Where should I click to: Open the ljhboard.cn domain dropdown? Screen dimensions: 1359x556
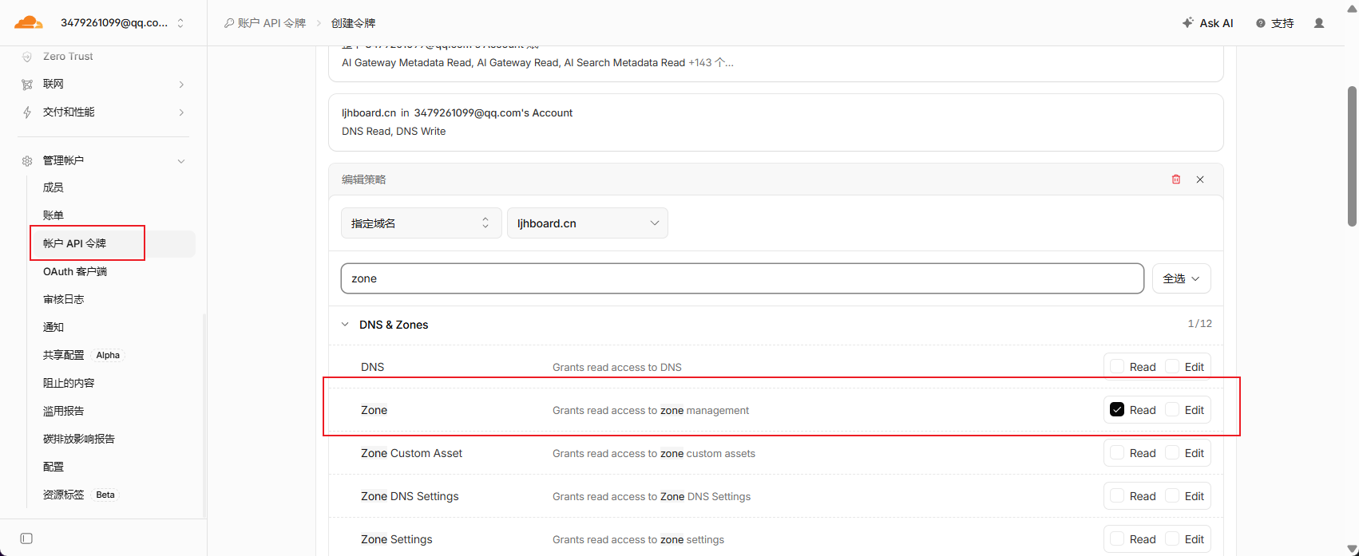pos(588,223)
